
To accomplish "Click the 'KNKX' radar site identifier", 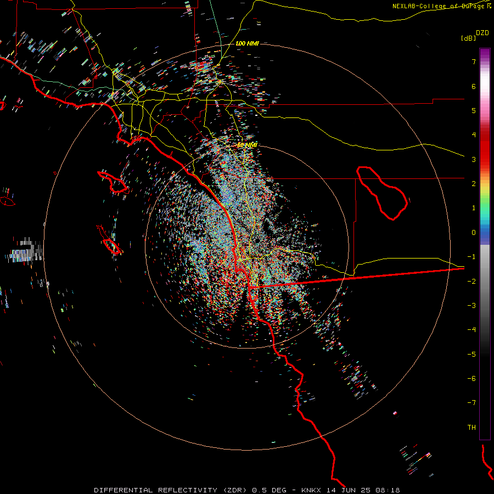I will [312, 490].
